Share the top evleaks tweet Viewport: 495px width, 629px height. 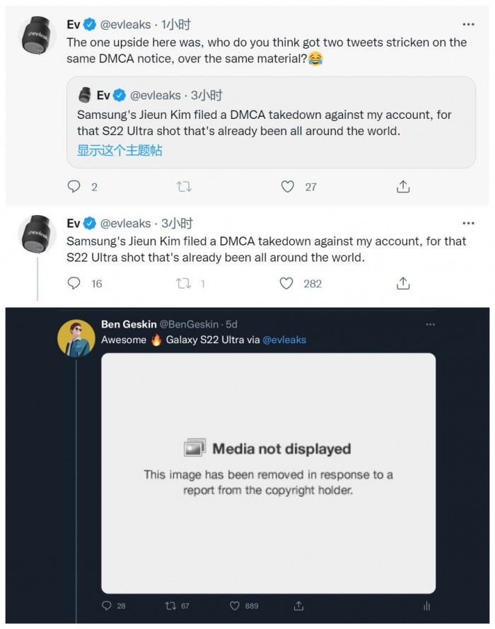coord(403,187)
